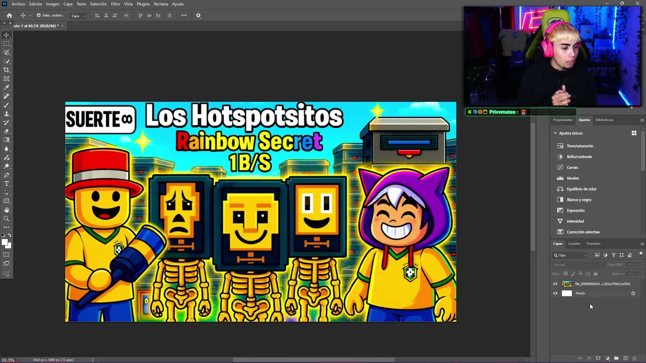This screenshot has width=646, height=363.
Task: Click create new layer icon
Action: pyautogui.click(x=625, y=358)
